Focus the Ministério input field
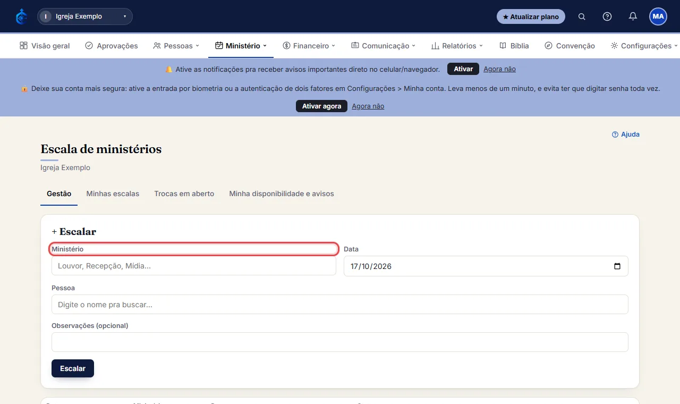680x404 pixels. click(194, 266)
